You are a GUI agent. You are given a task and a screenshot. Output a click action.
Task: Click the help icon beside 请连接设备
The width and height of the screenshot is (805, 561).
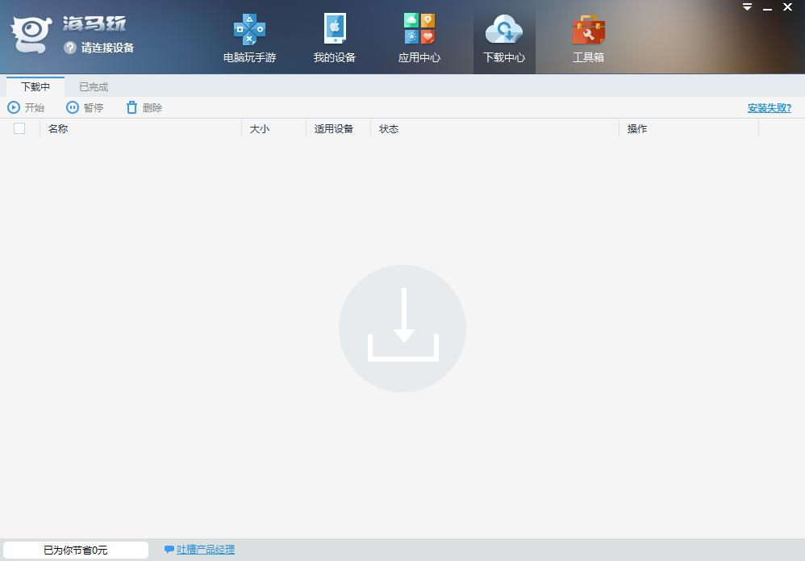pyautogui.click(x=70, y=48)
